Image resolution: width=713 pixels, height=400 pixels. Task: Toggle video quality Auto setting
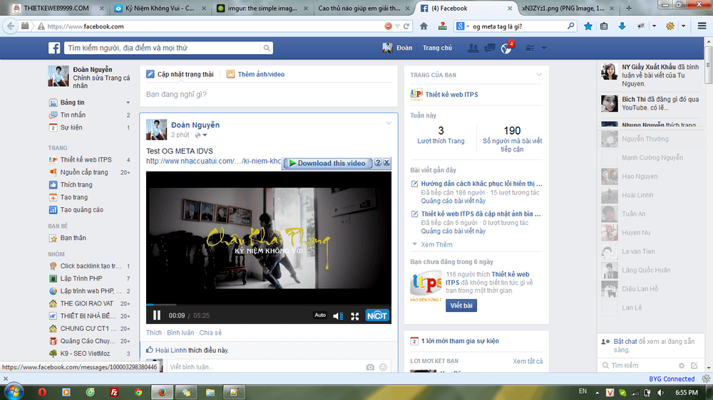click(320, 315)
